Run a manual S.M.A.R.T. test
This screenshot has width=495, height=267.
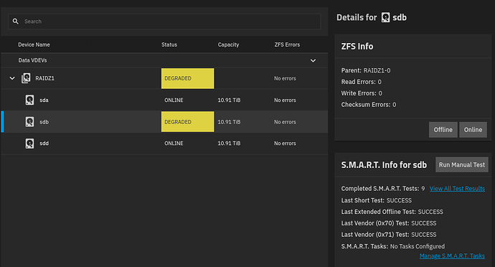462,164
